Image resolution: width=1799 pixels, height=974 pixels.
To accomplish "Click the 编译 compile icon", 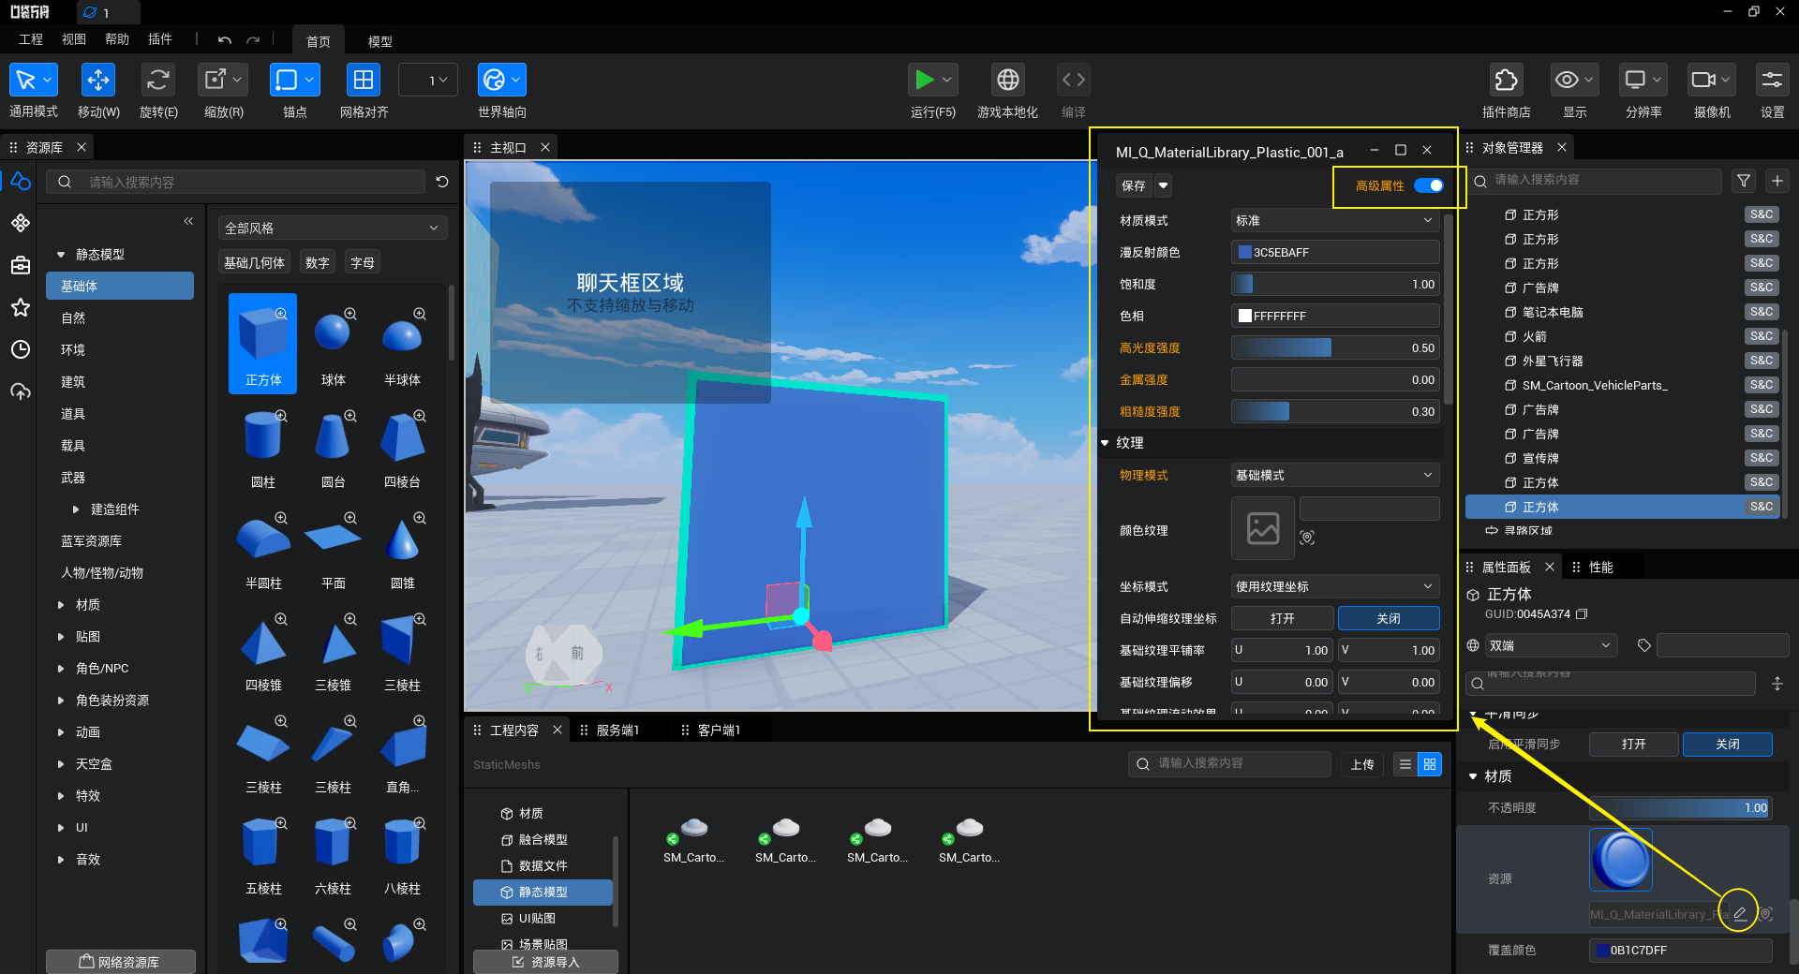I will (x=1074, y=80).
